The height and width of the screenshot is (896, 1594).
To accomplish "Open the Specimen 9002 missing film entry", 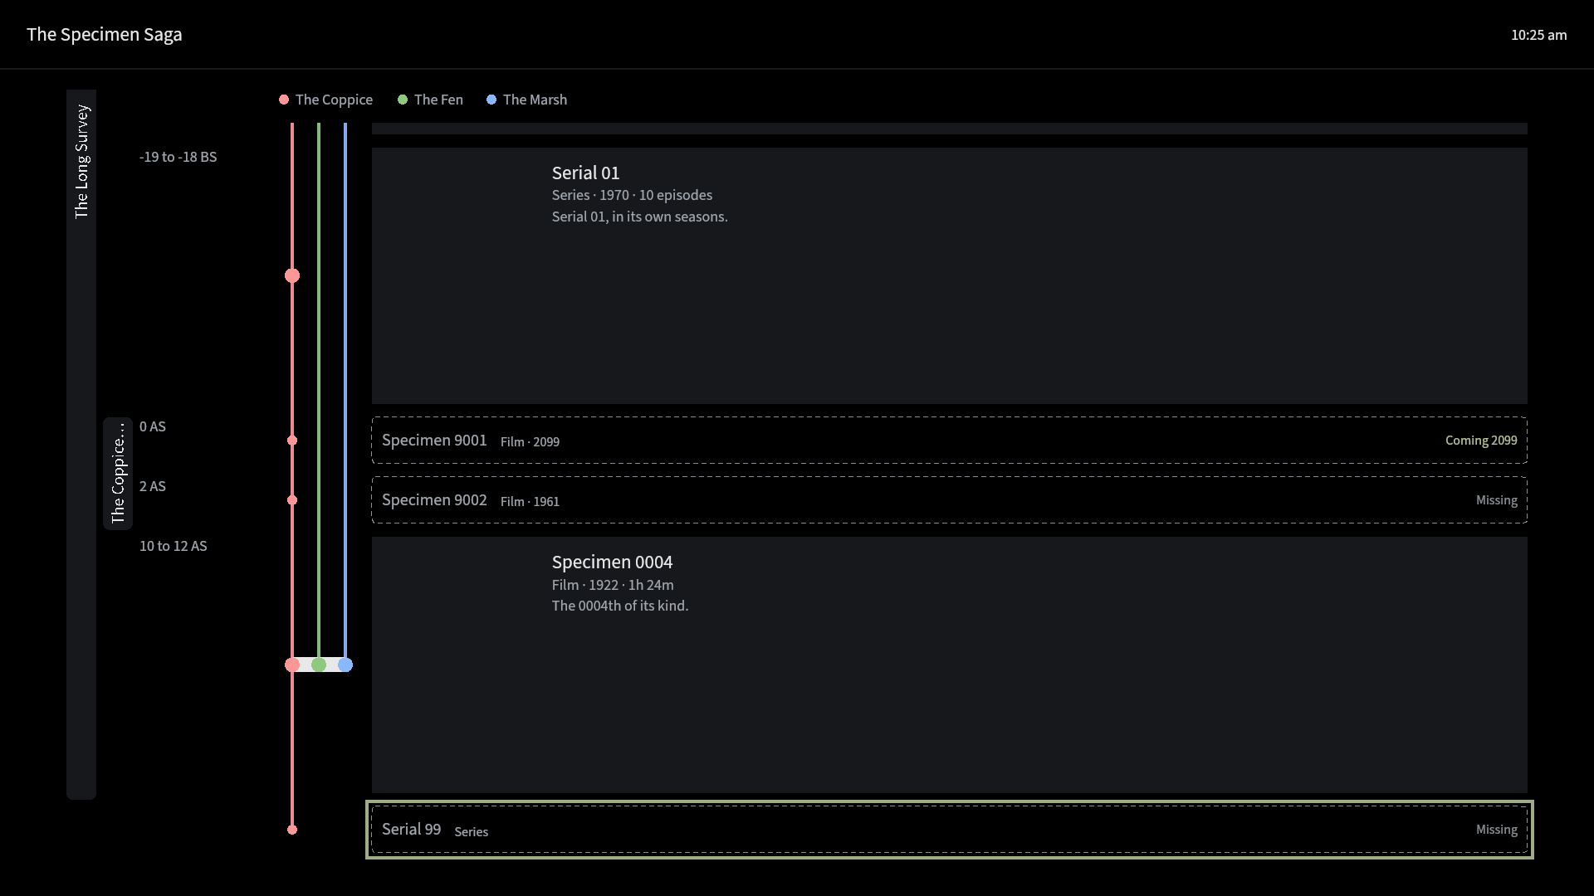I will (950, 500).
